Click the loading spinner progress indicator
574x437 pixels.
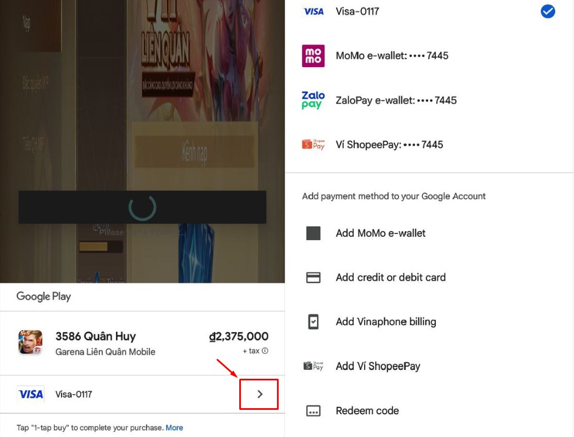[x=142, y=207]
